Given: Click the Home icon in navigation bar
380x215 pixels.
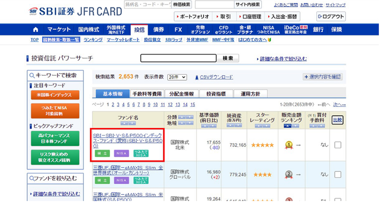Looking at the screenshot, I should pos(36,30).
